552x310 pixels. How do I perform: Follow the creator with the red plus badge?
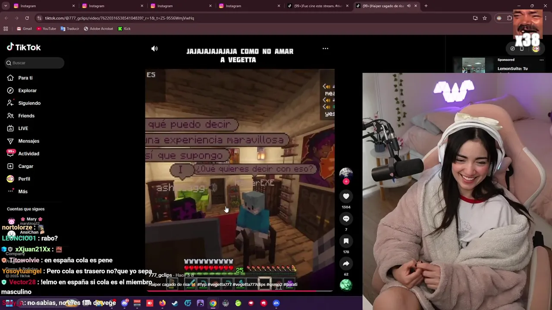pos(346,182)
